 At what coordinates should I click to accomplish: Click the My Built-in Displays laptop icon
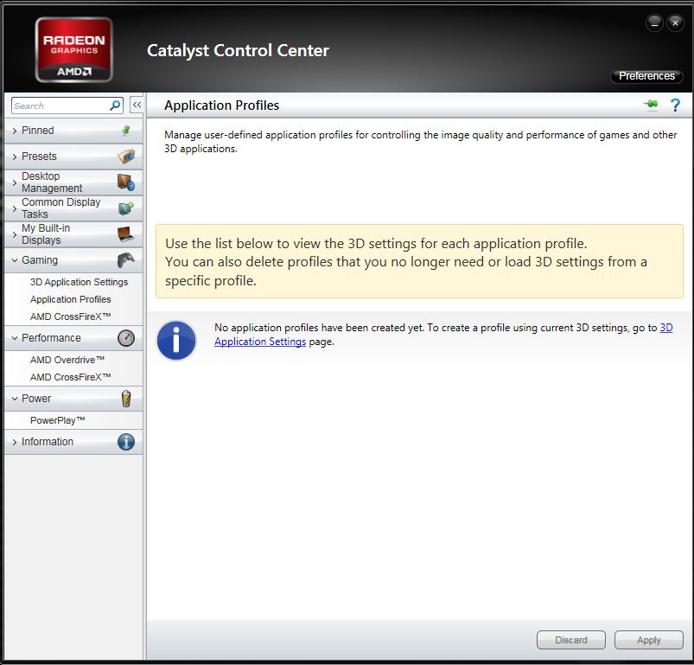(x=126, y=233)
